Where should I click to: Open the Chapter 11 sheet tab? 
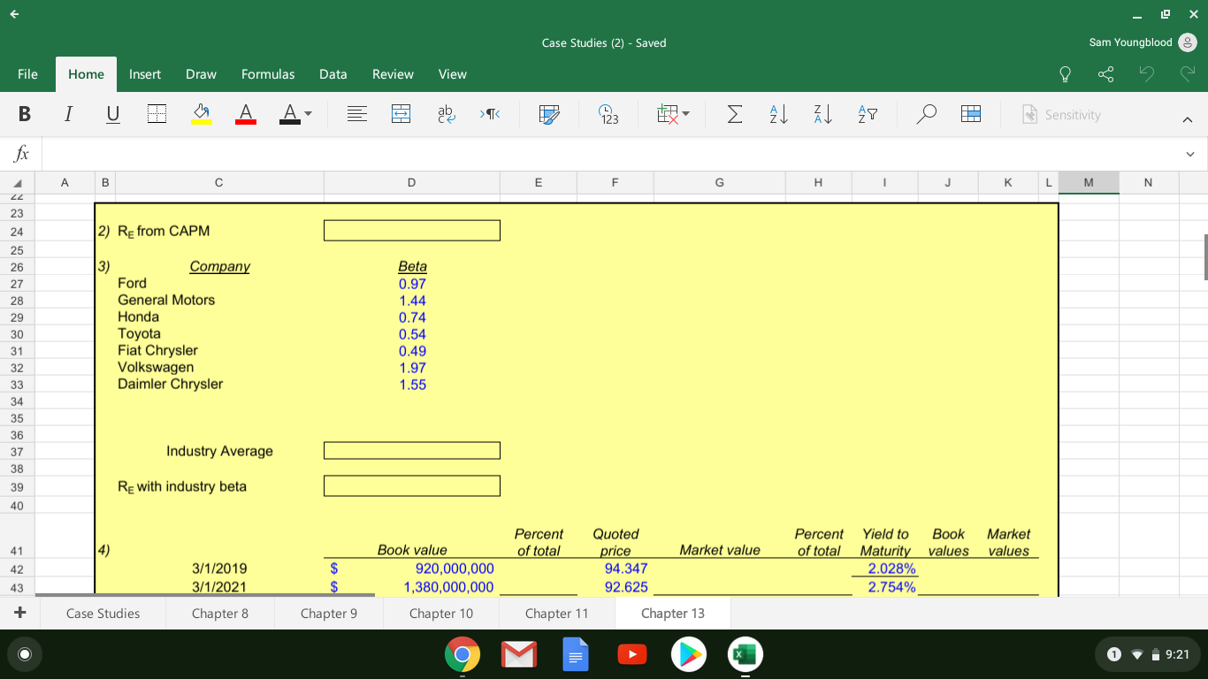point(556,614)
